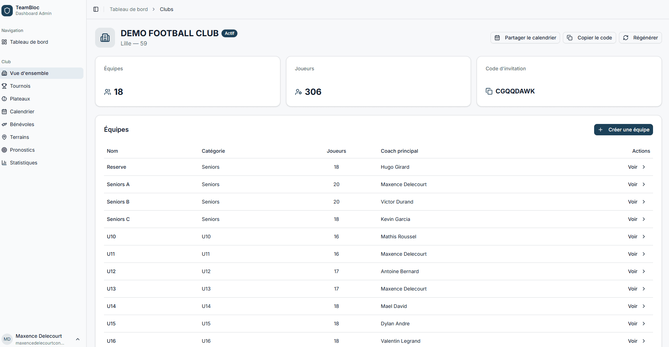Expand the Maxence Delecourt user menu
Viewport: 669px width, 347px height.
78,339
